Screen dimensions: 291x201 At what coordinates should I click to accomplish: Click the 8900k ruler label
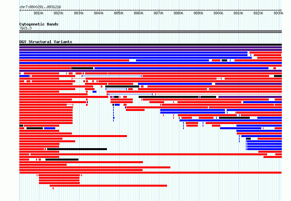(x=218, y=13)
